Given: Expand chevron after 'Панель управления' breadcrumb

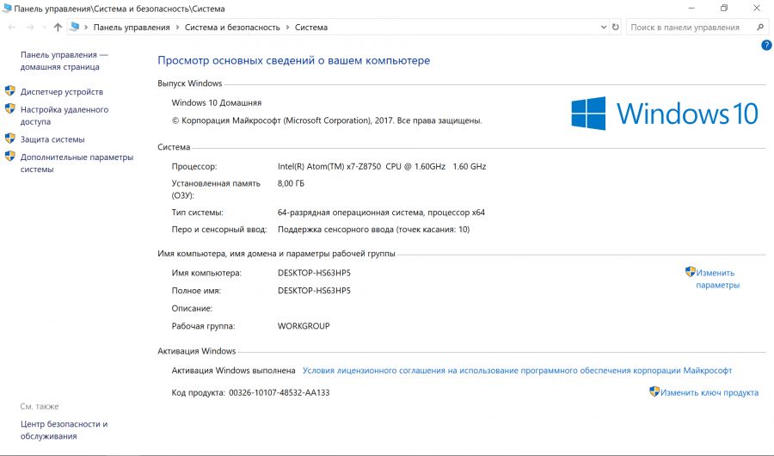Looking at the screenshot, I should 177,28.
